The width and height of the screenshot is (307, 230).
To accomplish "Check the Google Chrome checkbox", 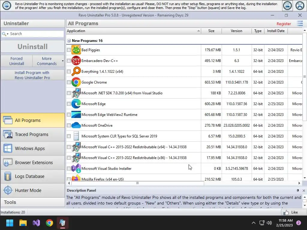I will pyautogui.click(x=69, y=82).
